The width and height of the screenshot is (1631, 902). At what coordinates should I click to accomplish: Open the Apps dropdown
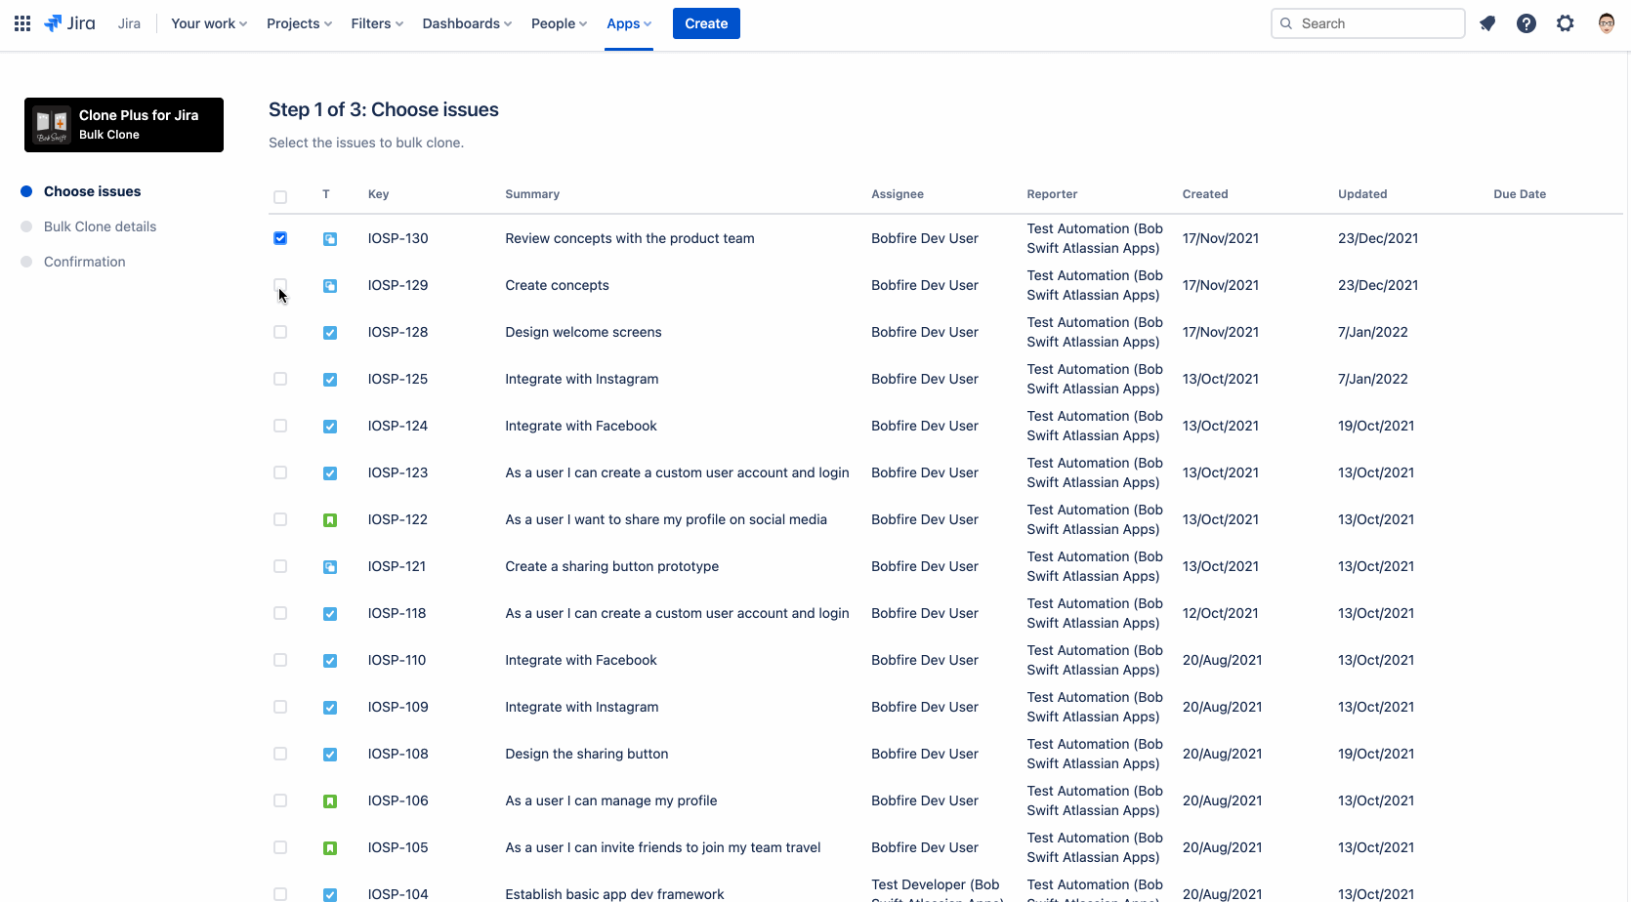629,23
